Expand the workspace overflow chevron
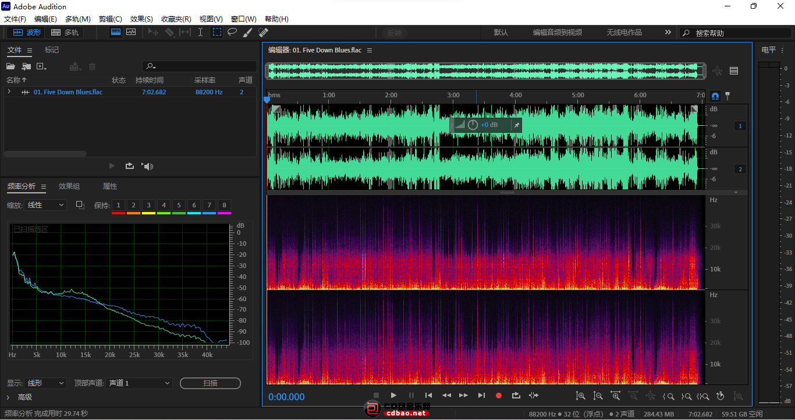The image size is (795, 420). coord(668,33)
